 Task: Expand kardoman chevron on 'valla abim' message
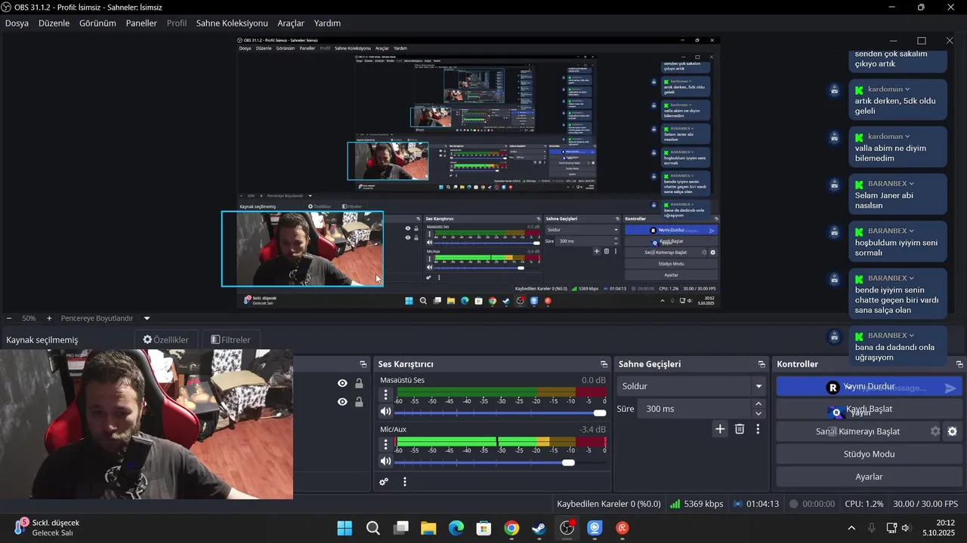pos(907,137)
